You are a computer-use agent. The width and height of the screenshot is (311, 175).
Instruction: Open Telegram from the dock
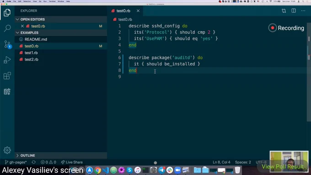pos(161,170)
